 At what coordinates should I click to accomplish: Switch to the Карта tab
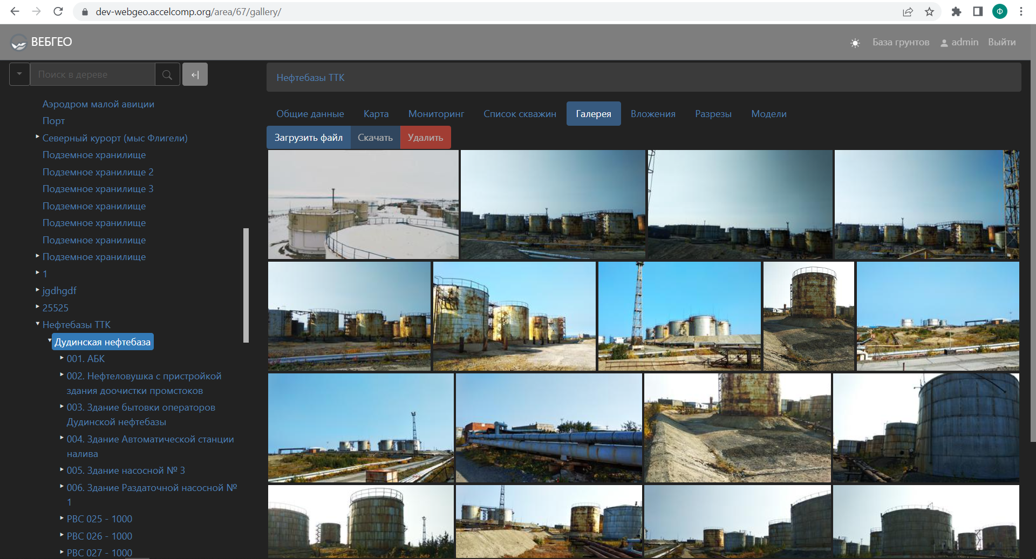(376, 114)
